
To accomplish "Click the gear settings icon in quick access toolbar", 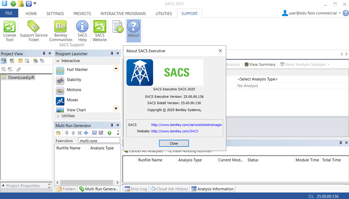I will click(x=29, y=3).
